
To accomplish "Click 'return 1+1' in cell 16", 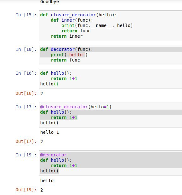I will (x=64, y=79).
